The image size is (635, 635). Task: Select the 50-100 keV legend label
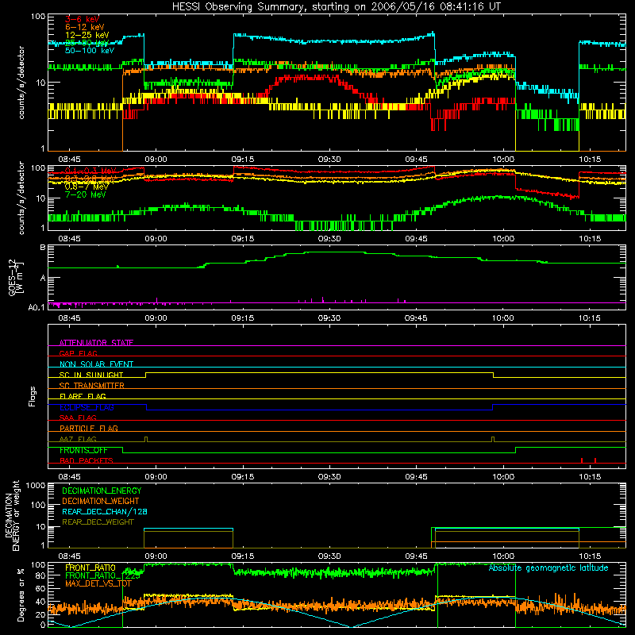tap(90, 51)
